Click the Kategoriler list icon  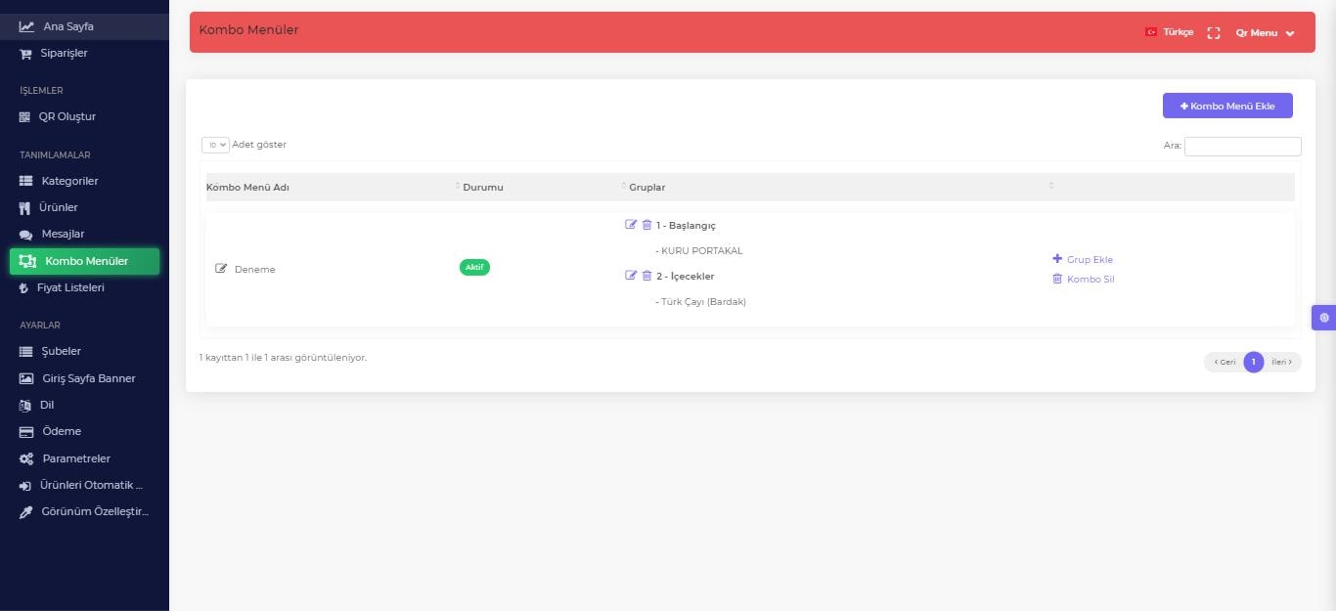26,181
